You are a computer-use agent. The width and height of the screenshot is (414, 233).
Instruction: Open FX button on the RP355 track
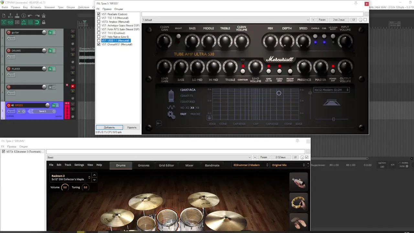pyautogui.click(x=54, y=105)
